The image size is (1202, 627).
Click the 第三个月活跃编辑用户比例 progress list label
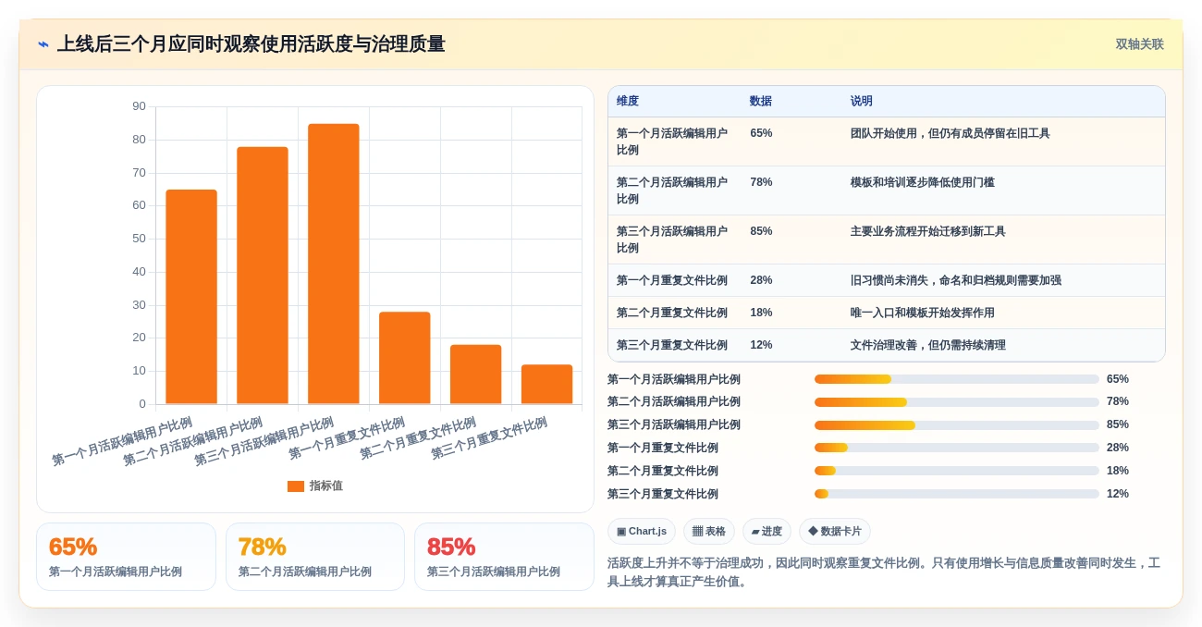pyautogui.click(x=674, y=425)
